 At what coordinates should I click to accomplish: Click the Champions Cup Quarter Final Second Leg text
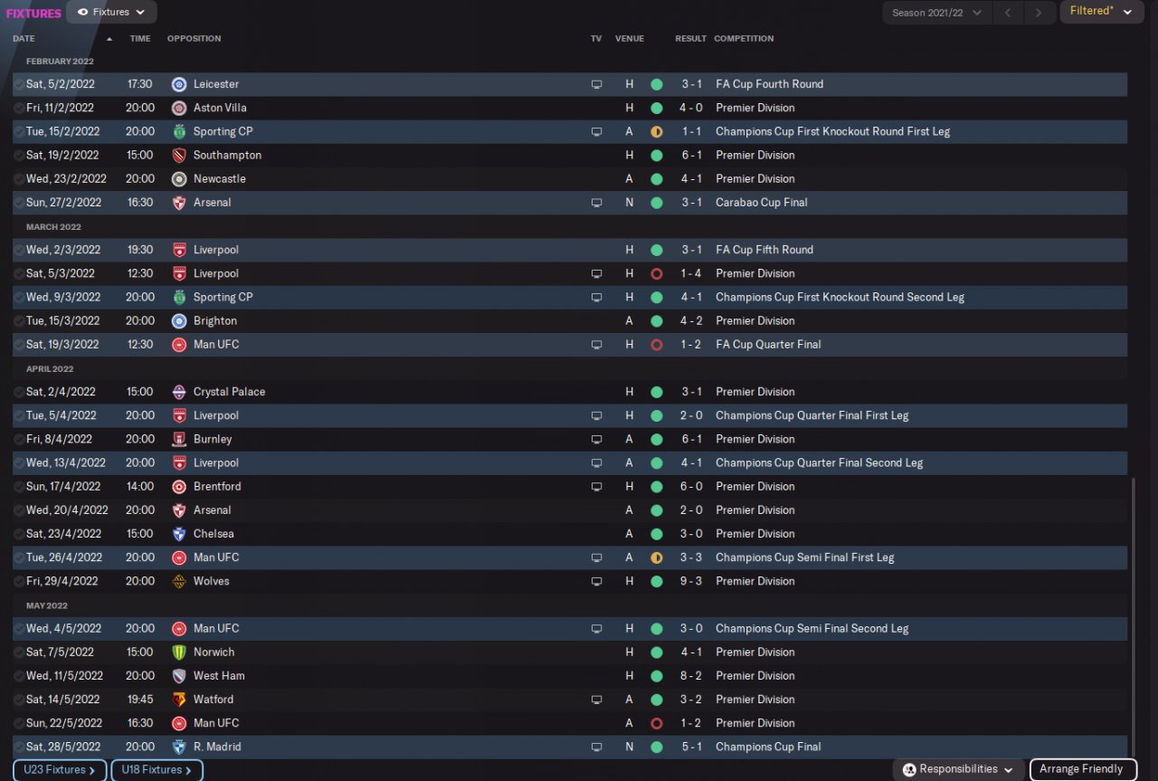[820, 462]
